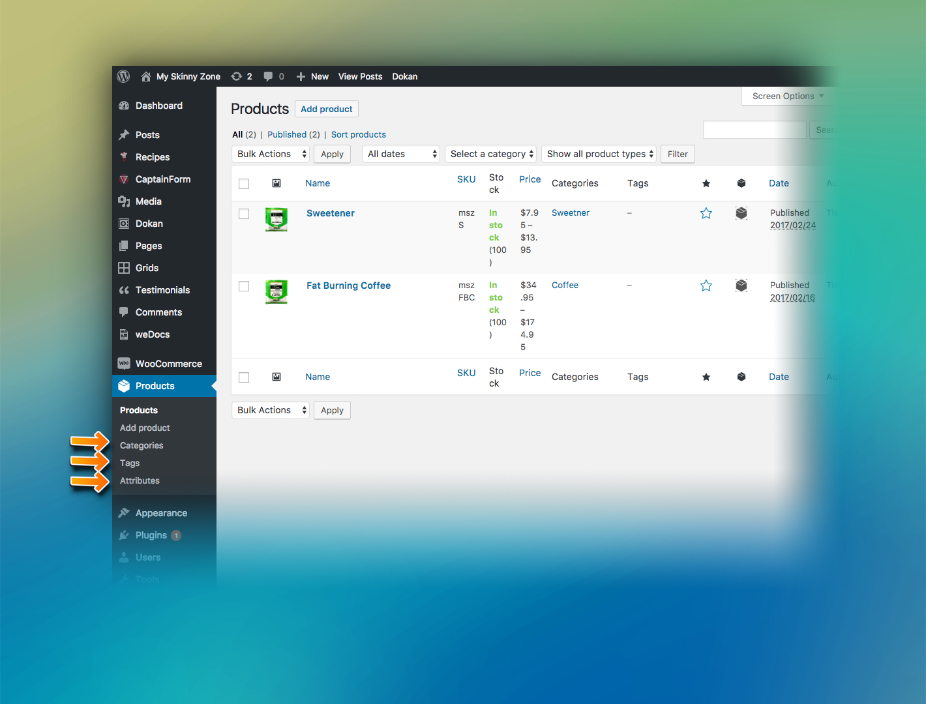The image size is (926, 704).
Task: Click the image thumbnail column header icon
Action: click(x=276, y=183)
